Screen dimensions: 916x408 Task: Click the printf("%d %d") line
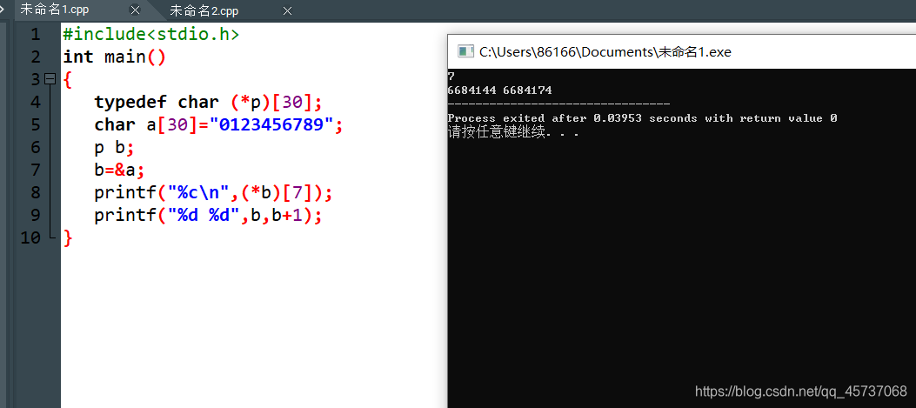pos(208,215)
